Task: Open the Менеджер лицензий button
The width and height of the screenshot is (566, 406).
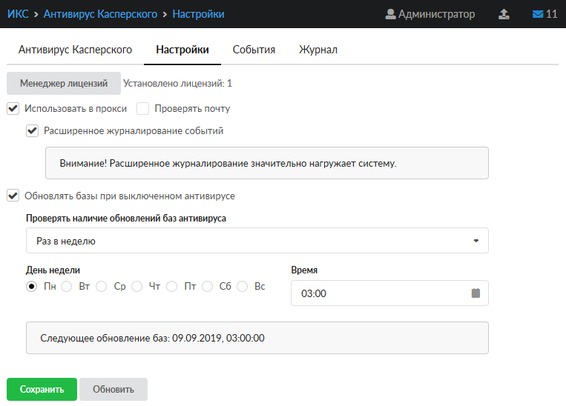Action: point(64,84)
